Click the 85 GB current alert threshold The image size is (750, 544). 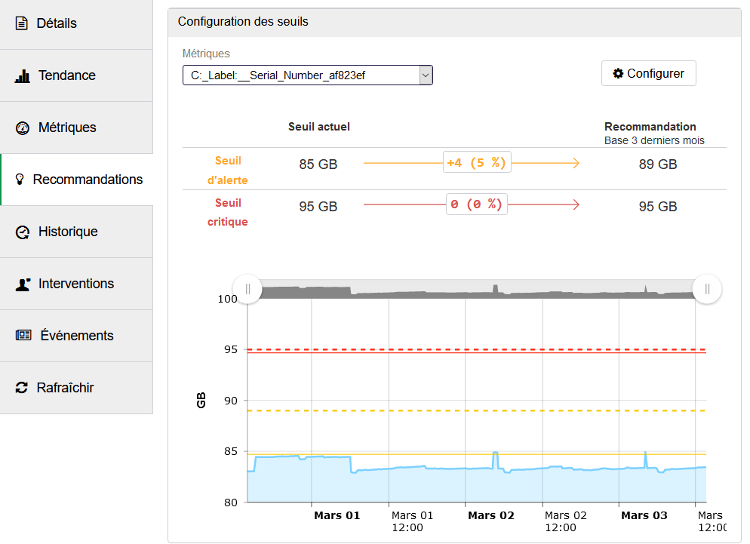tap(318, 164)
